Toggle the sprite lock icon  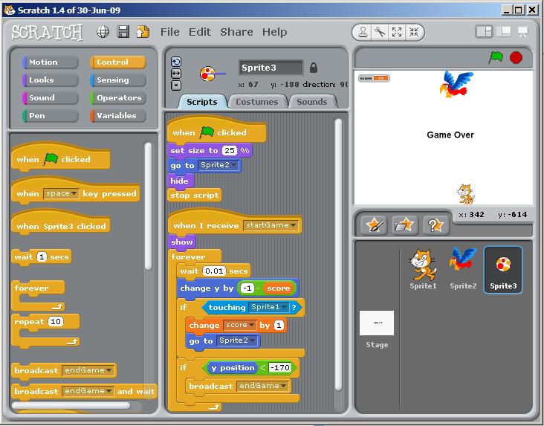coord(314,67)
